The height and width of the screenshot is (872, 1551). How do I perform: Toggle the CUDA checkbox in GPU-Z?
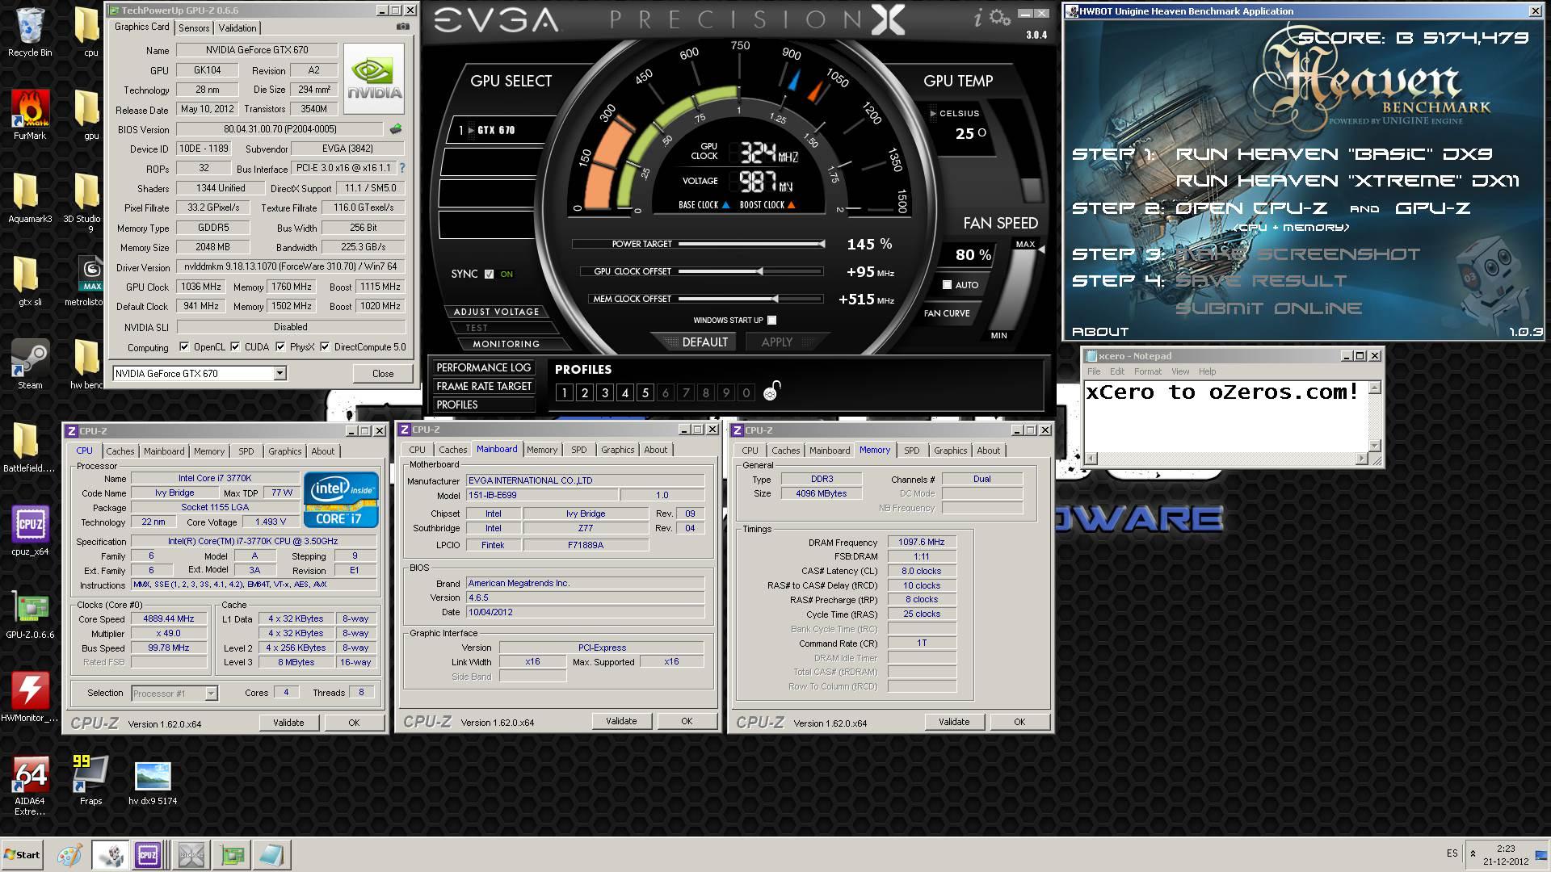click(235, 347)
